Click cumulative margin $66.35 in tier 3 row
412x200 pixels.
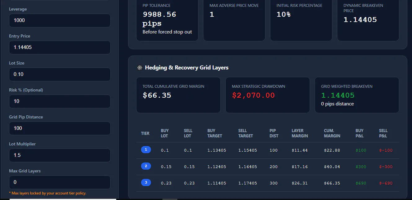[332, 183]
